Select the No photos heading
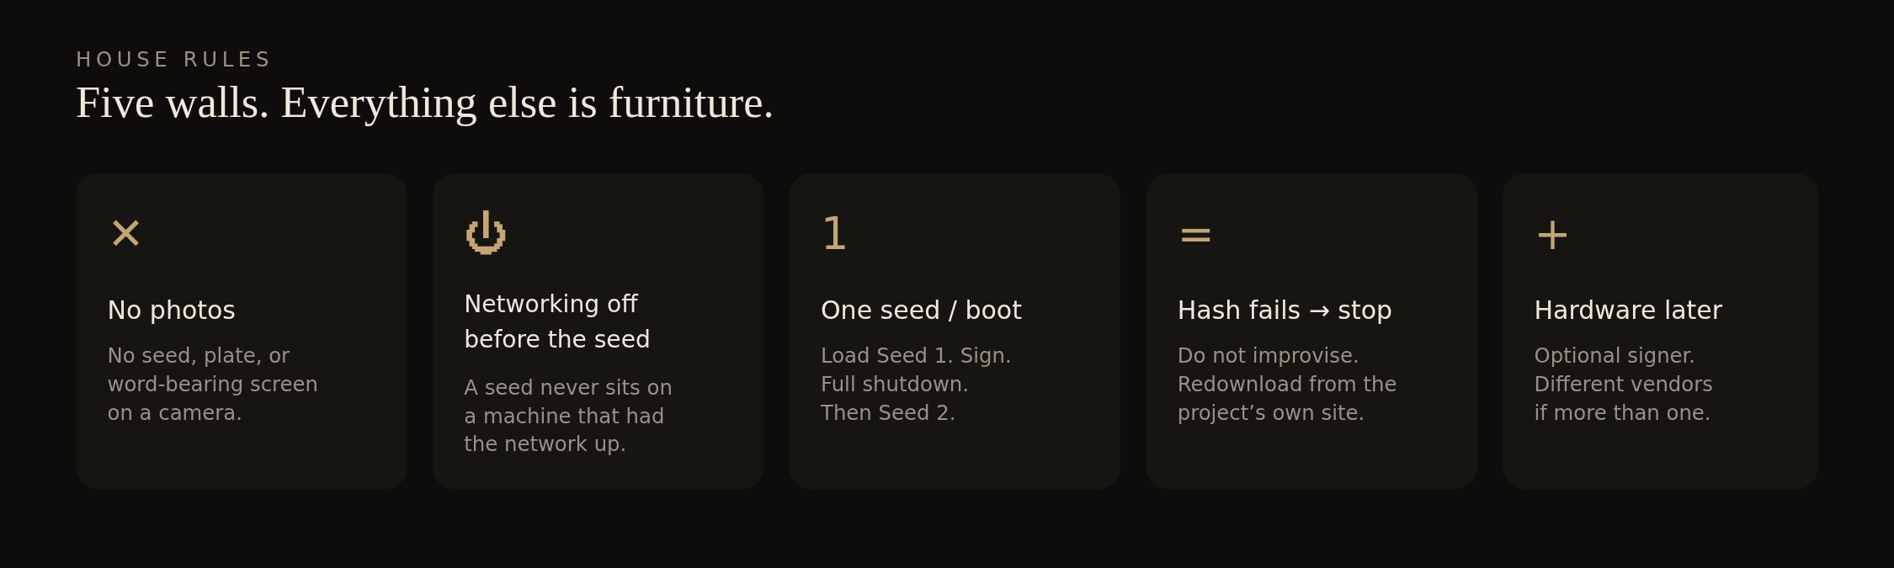 pos(172,311)
